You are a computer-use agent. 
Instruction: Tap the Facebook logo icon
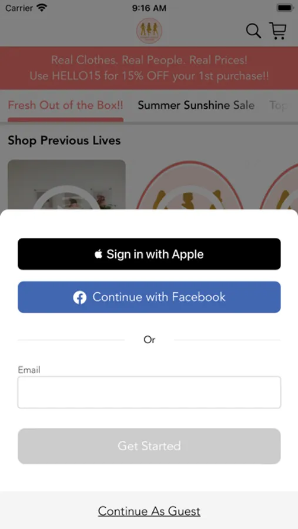[x=80, y=297]
